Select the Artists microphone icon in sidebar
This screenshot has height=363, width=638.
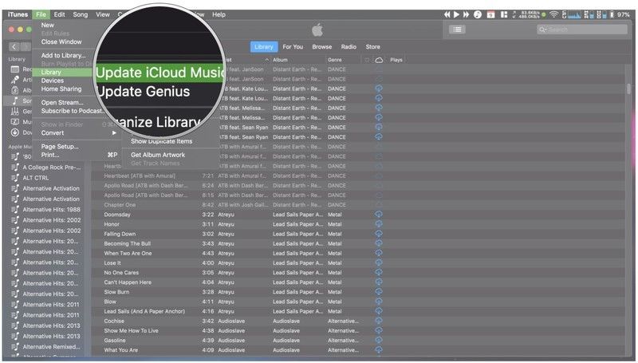tap(14, 80)
